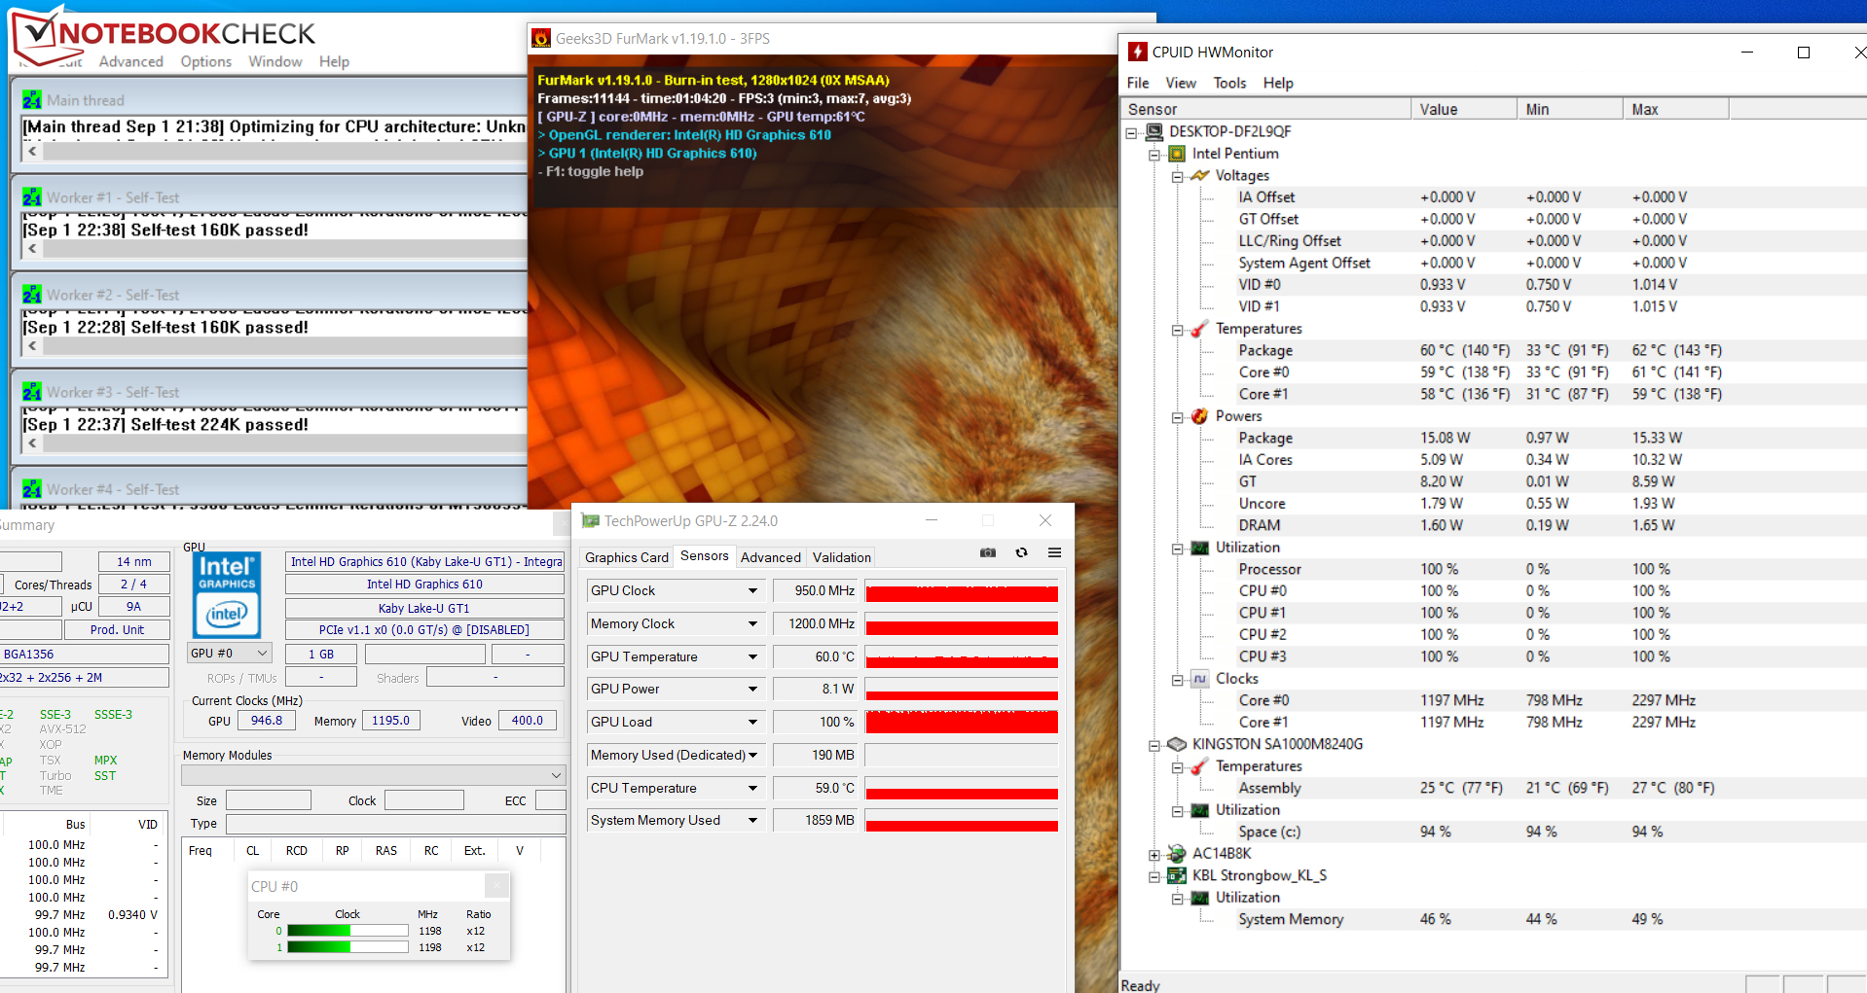Collapse the Powers node in HWMonitor
The height and width of the screenshot is (993, 1867).
[1177, 417]
